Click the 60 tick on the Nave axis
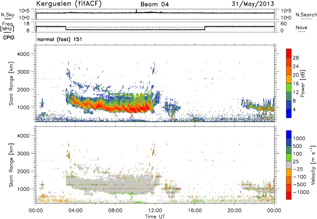317x219 pixels. 284,24
